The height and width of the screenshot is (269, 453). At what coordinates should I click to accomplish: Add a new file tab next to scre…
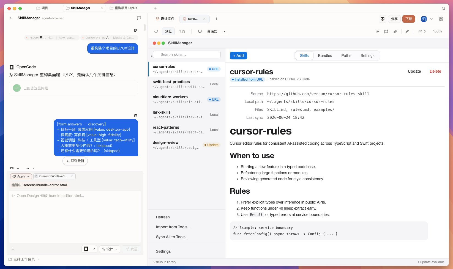pos(217,19)
